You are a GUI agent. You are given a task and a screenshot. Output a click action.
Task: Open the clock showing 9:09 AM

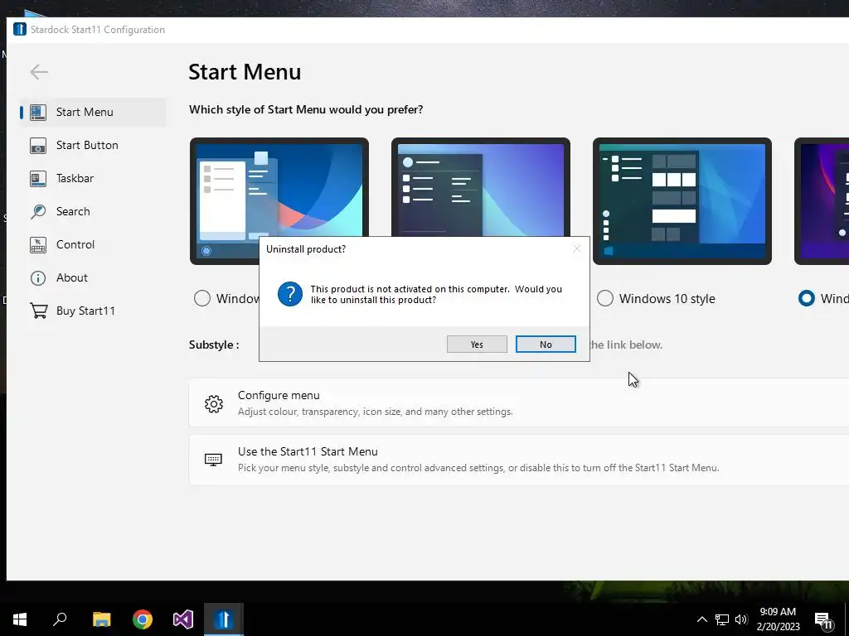coord(778,619)
